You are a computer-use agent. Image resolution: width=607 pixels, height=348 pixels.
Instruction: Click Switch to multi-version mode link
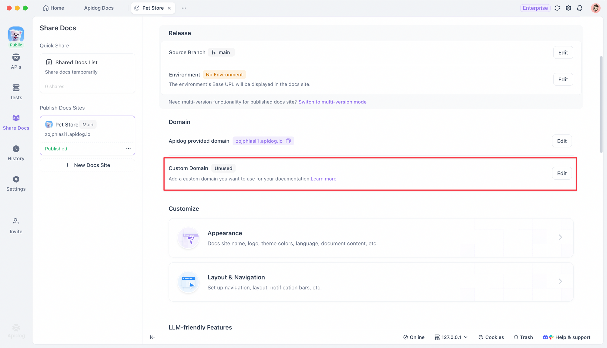click(x=332, y=102)
